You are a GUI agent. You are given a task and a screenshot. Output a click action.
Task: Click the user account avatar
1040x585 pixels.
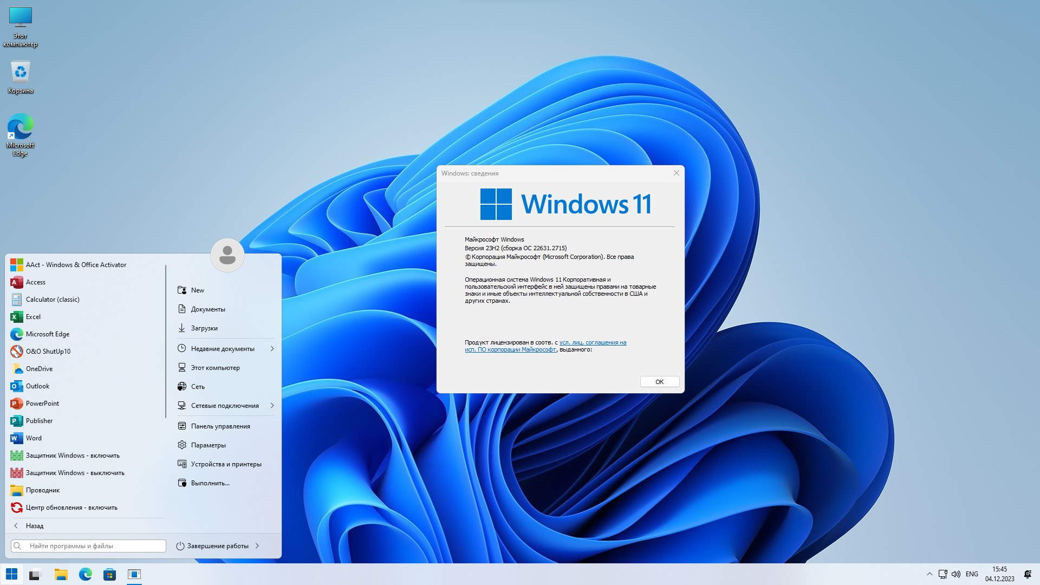coord(227,255)
